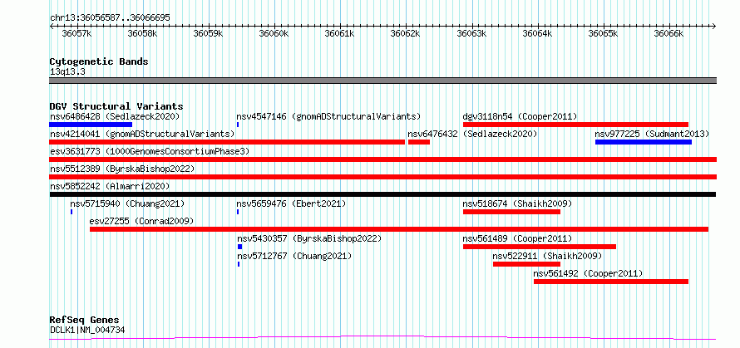Screen dimensions: 740x348
Task: Click the 36063k ruler tick label
Action: (472, 34)
